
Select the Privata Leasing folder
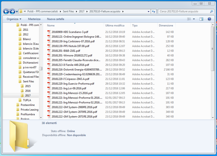(29, 110)
